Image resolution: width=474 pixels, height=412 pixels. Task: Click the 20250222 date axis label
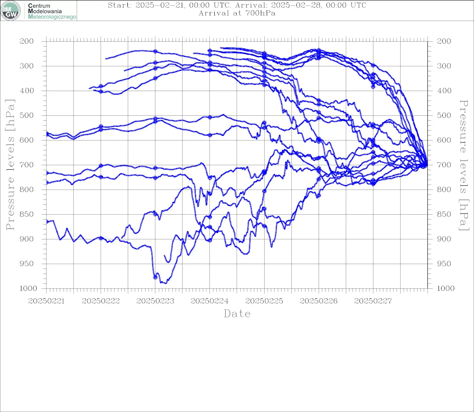[101, 301]
